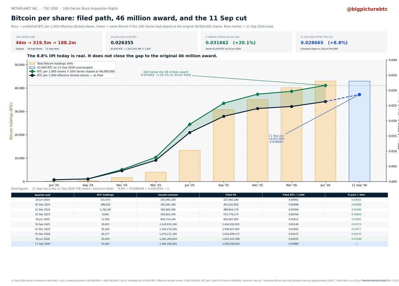Click the green diamond marker at Mar '26
Viewport: 399px width, 286px height.
291,91
